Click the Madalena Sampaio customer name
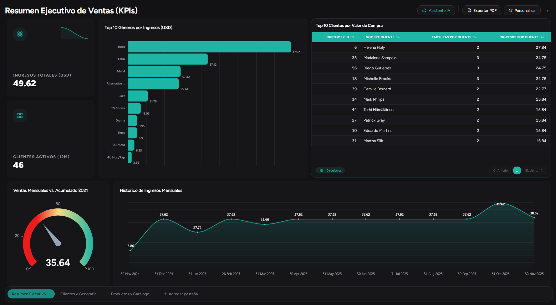The height and width of the screenshot is (305, 556). pyautogui.click(x=380, y=58)
